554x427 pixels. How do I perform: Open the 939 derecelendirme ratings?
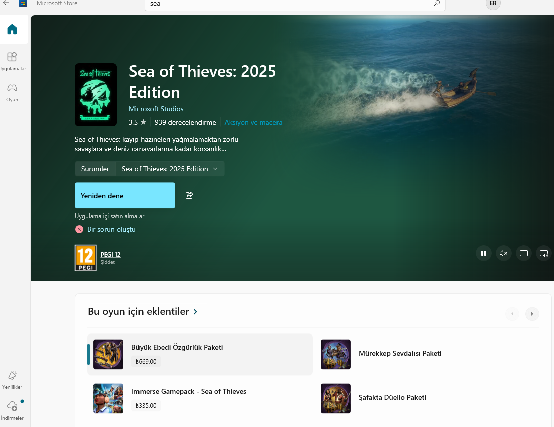click(x=185, y=122)
